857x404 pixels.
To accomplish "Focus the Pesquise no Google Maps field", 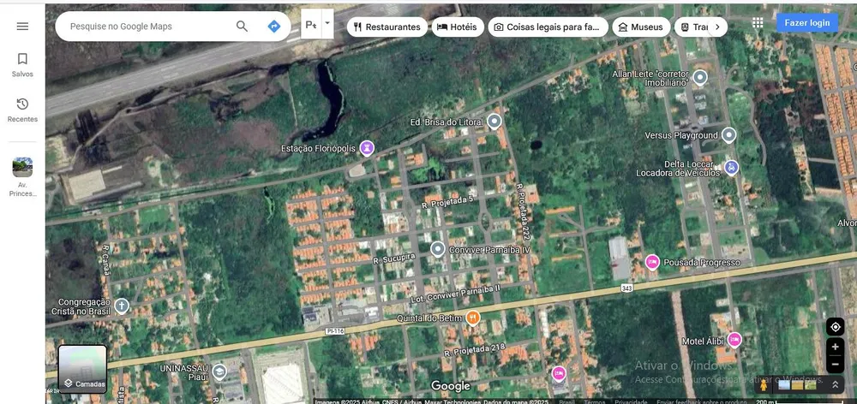I will coord(147,27).
